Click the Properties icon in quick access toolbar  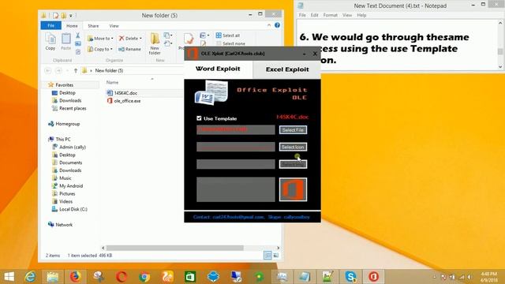55,16
